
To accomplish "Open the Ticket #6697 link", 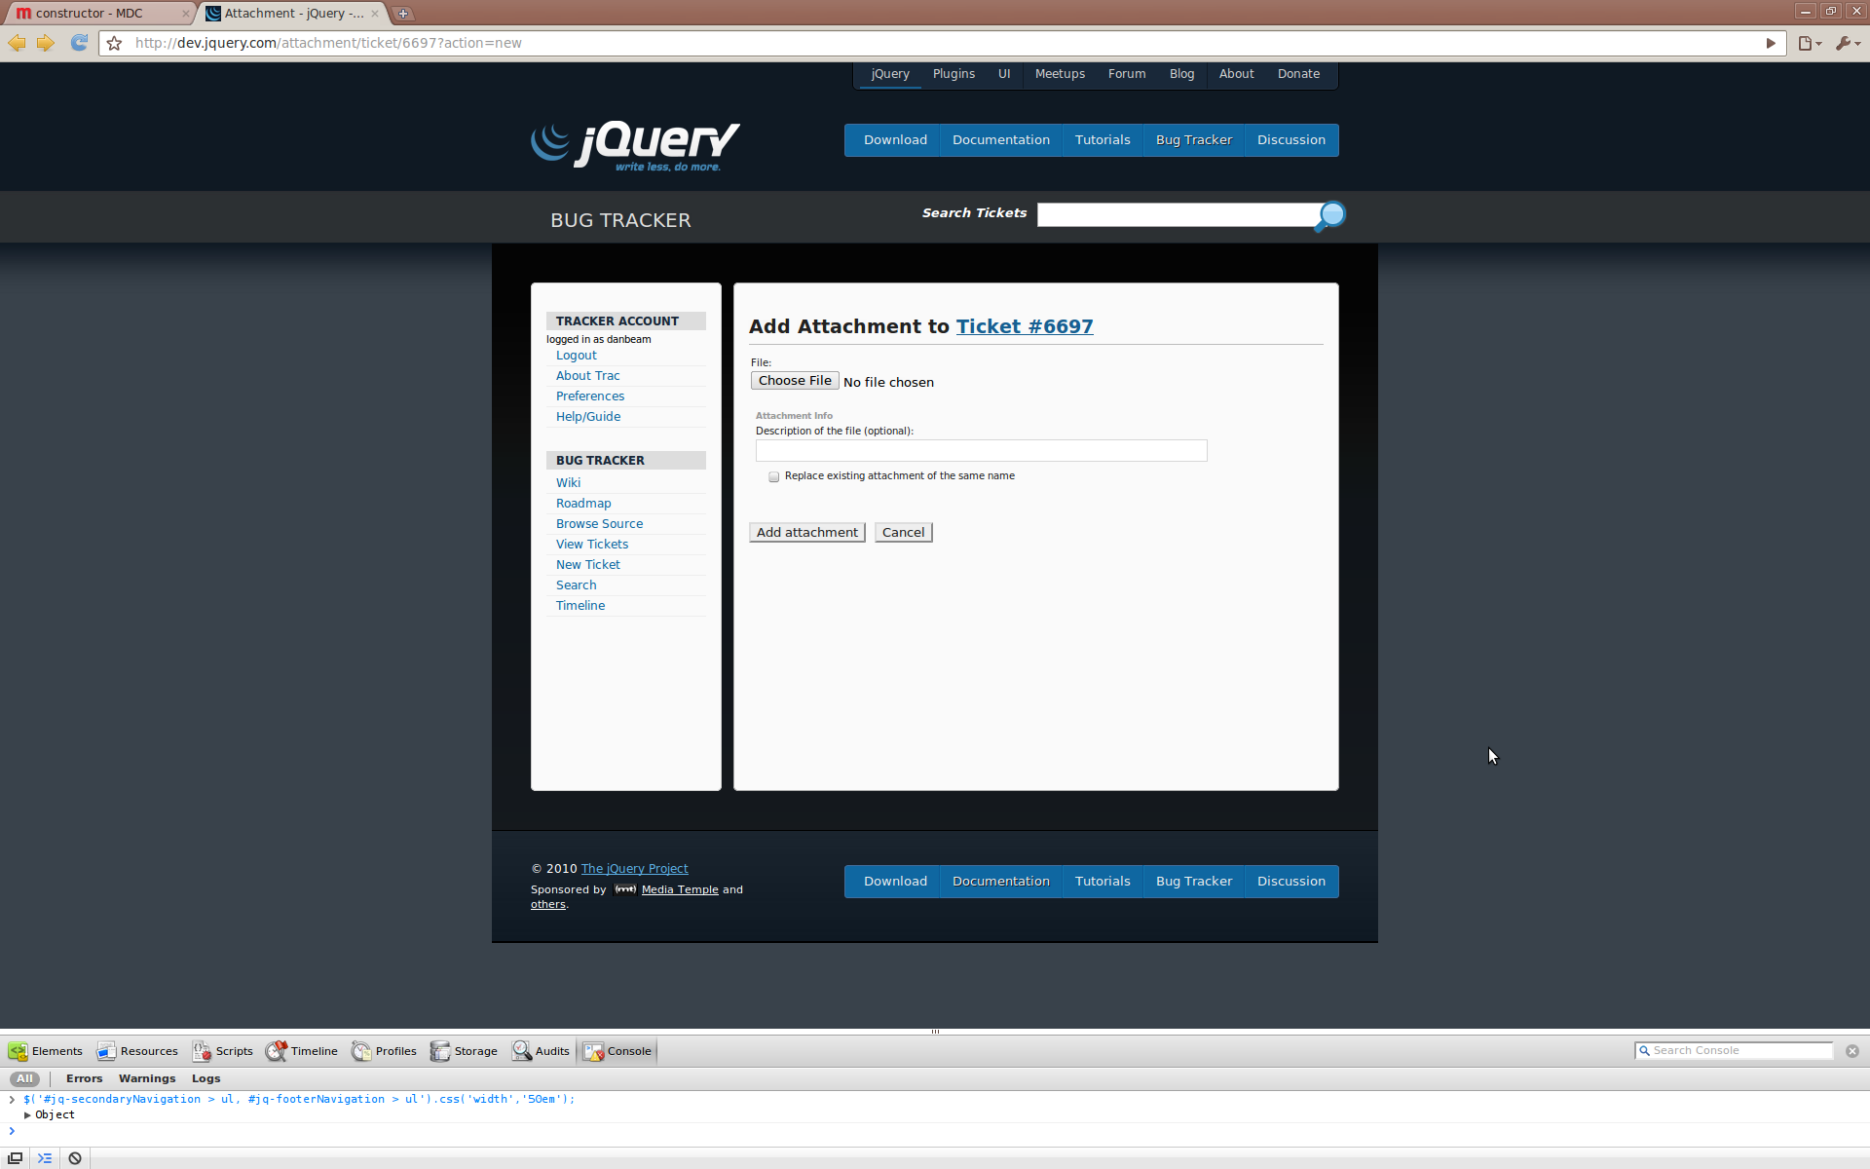I will point(1025,326).
